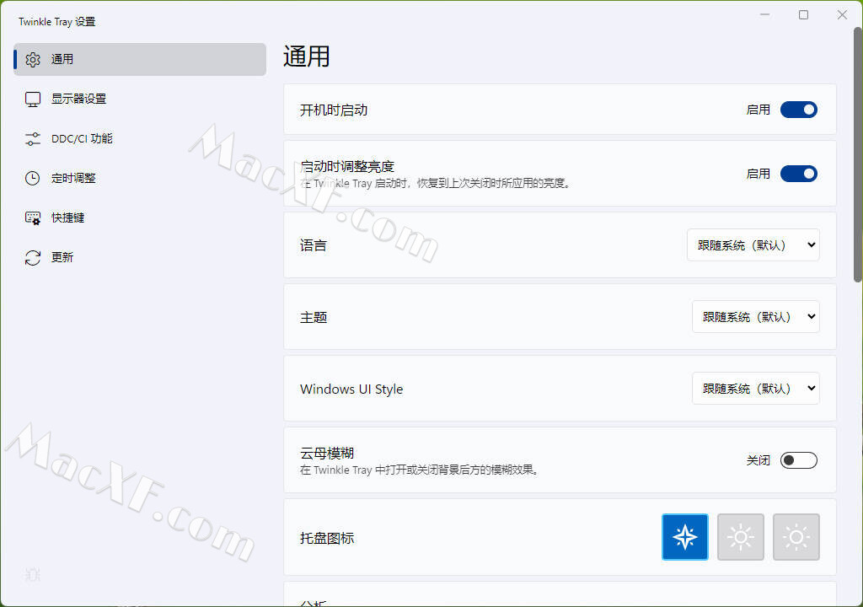863x607 pixels.
Task: Close the Twinkle Tray settings window
Action: point(842,15)
